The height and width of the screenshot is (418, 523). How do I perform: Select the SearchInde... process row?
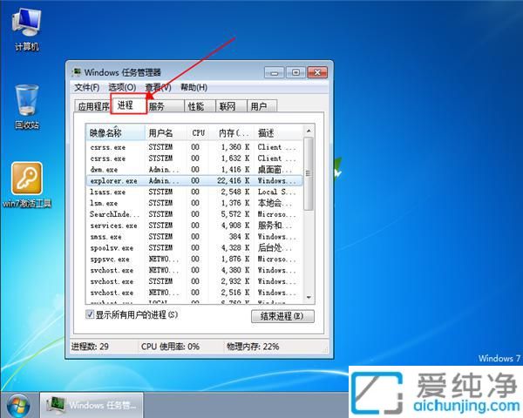pos(194,214)
